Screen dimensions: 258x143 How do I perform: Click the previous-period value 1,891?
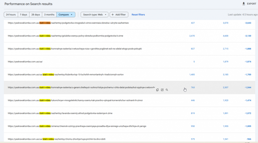225,113
